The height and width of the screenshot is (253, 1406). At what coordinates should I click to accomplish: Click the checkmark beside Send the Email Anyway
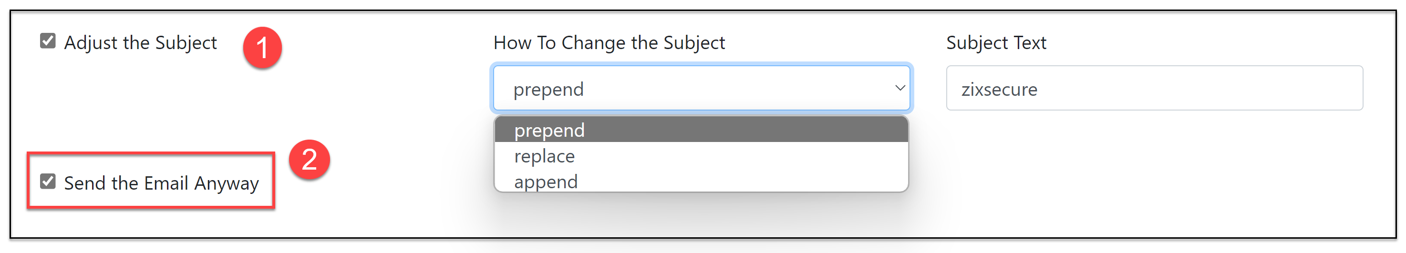pyautogui.click(x=48, y=182)
